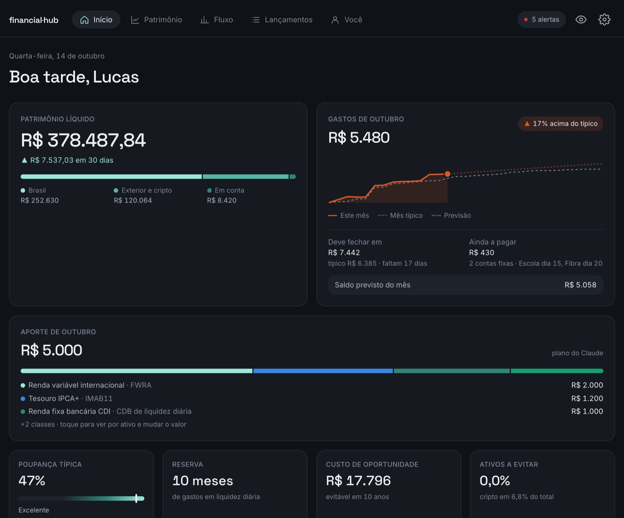Click the Mês típico chart legend
Image resolution: width=624 pixels, height=518 pixels.
click(x=400, y=215)
